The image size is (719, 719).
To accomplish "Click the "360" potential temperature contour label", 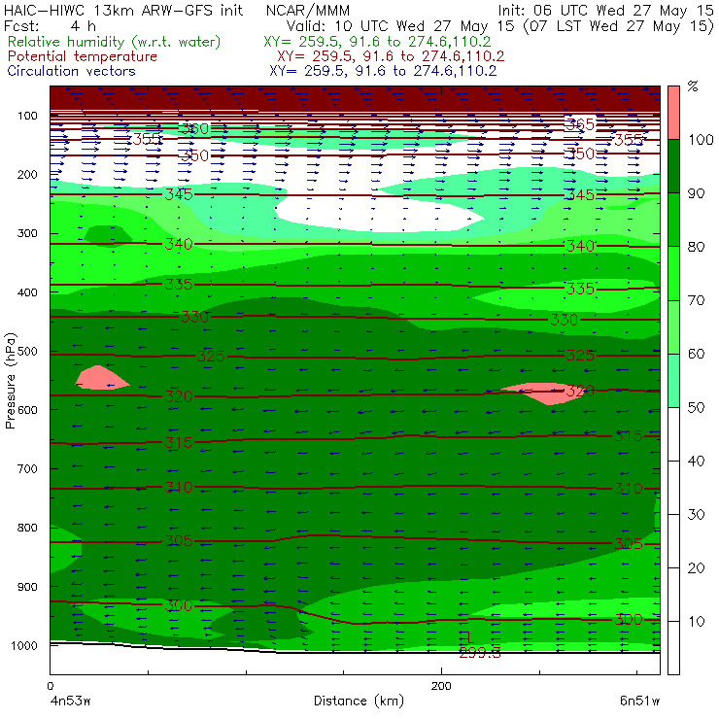I will 194,128.
